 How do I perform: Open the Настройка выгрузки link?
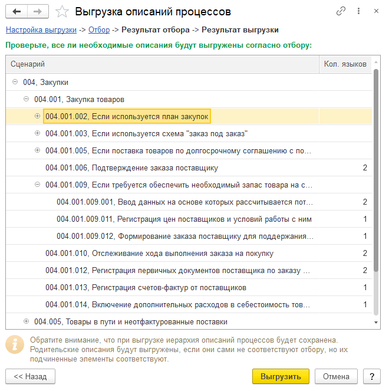[x=41, y=30]
